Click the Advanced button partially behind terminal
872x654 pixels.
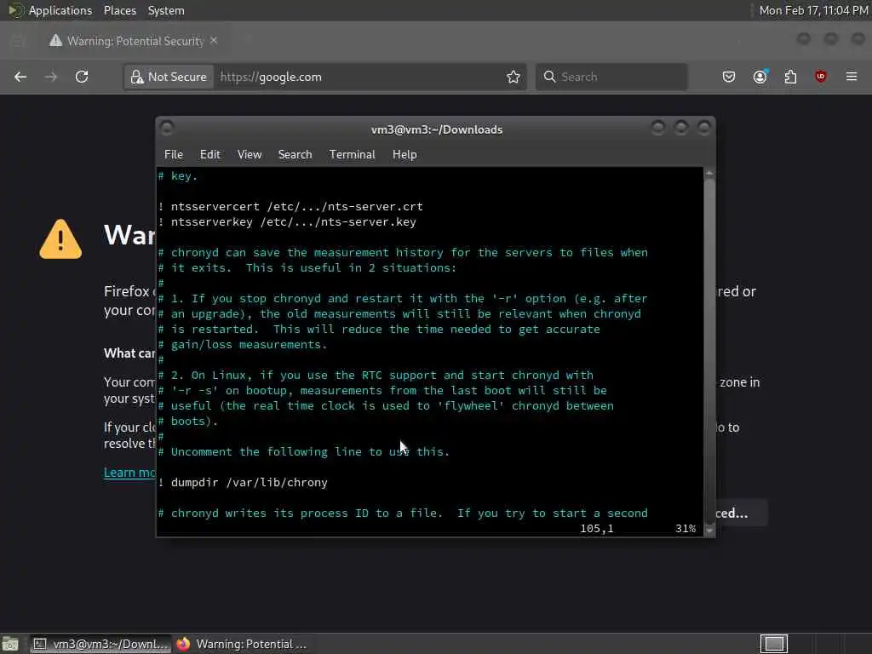pyautogui.click(x=742, y=513)
